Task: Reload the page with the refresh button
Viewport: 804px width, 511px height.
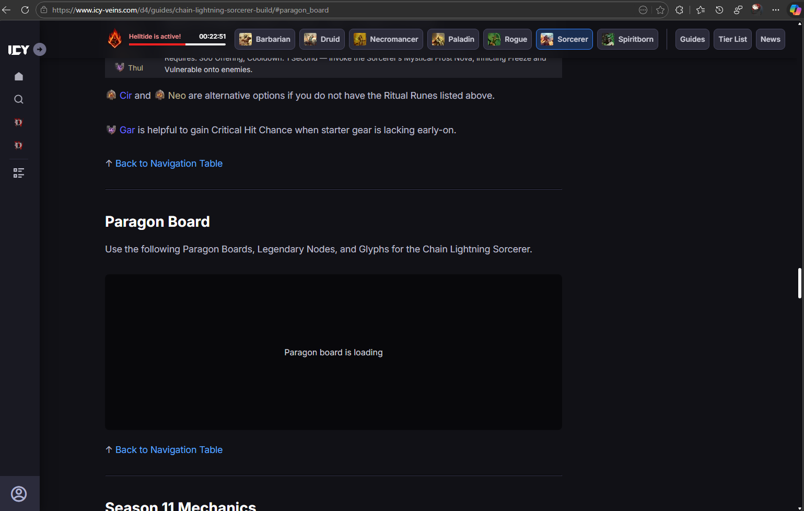Action: click(25, 10)
